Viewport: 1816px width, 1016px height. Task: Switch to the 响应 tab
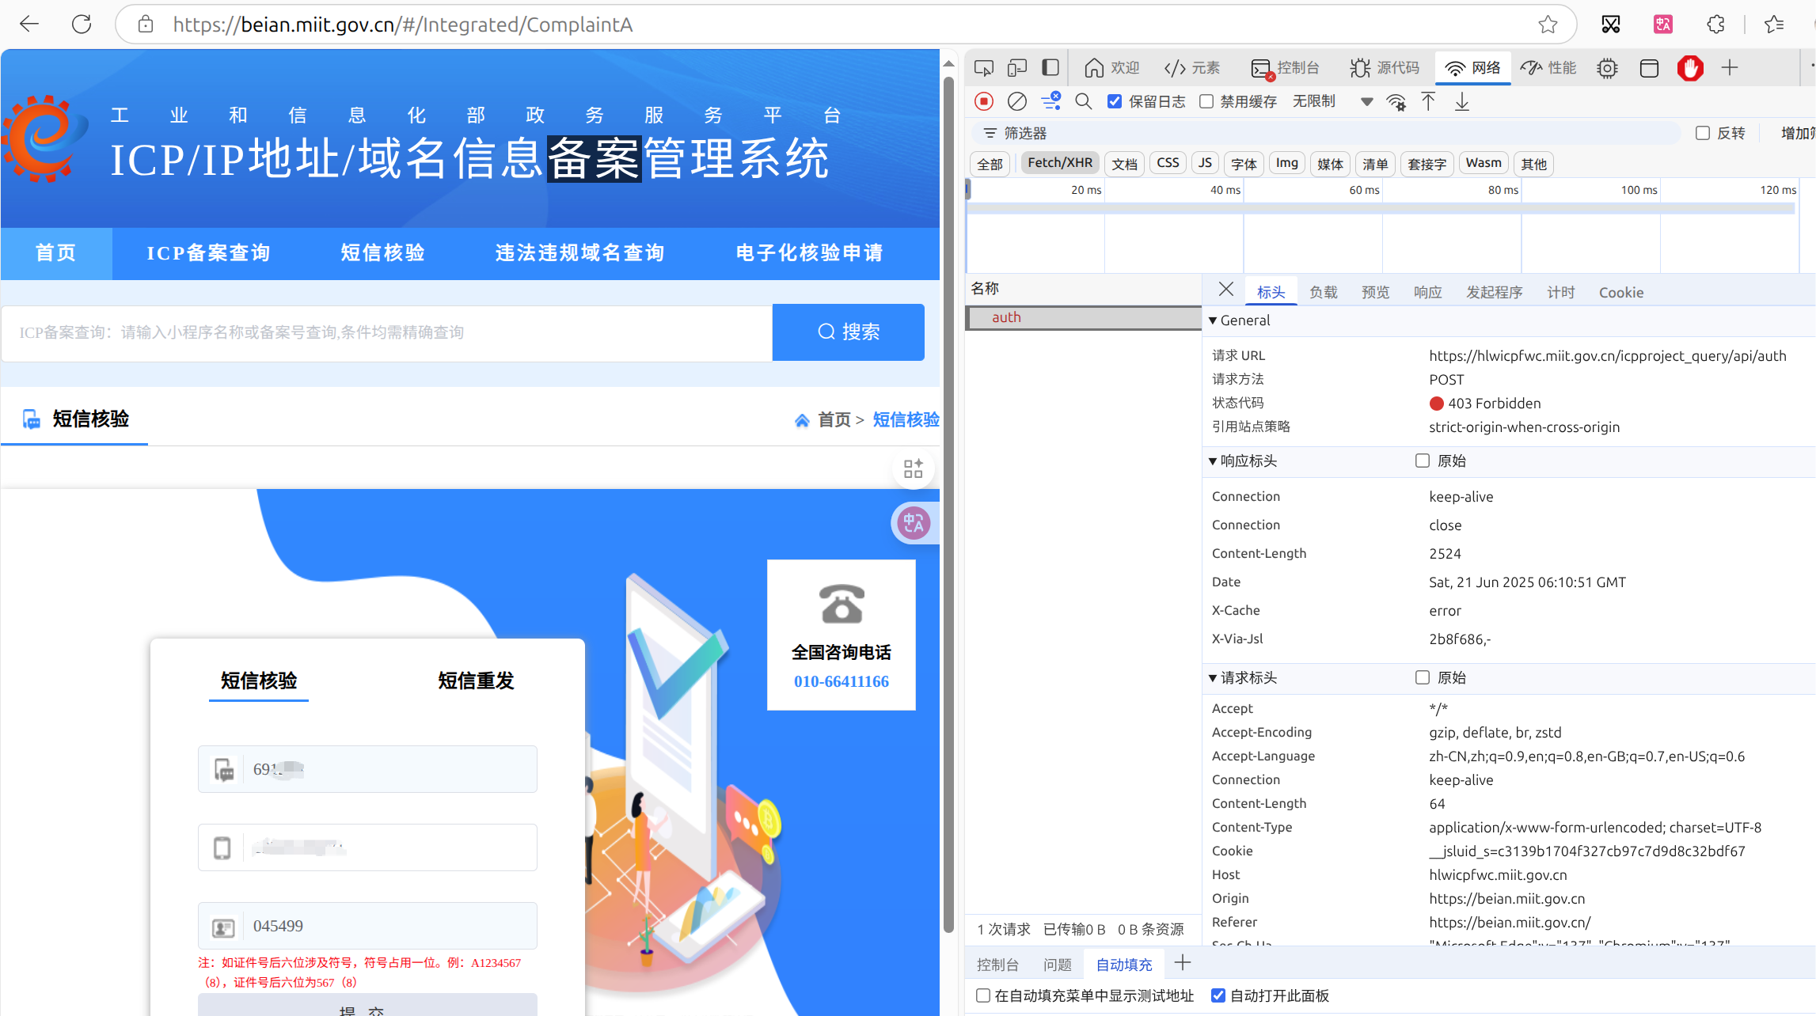(x=1427, y=292)
